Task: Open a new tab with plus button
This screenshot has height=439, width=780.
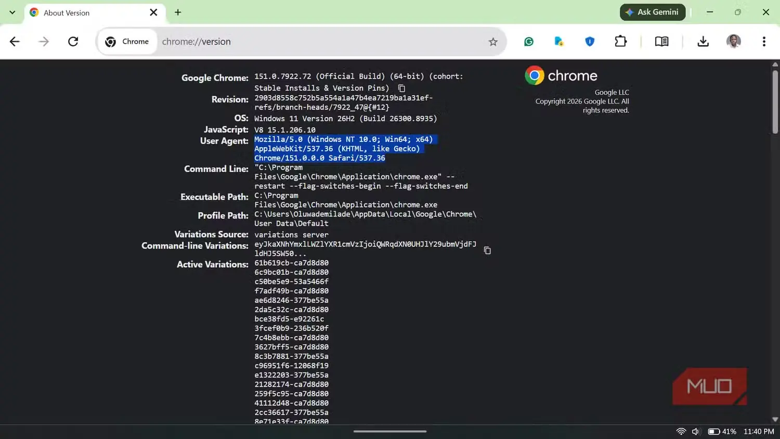Action: point(178,12)
